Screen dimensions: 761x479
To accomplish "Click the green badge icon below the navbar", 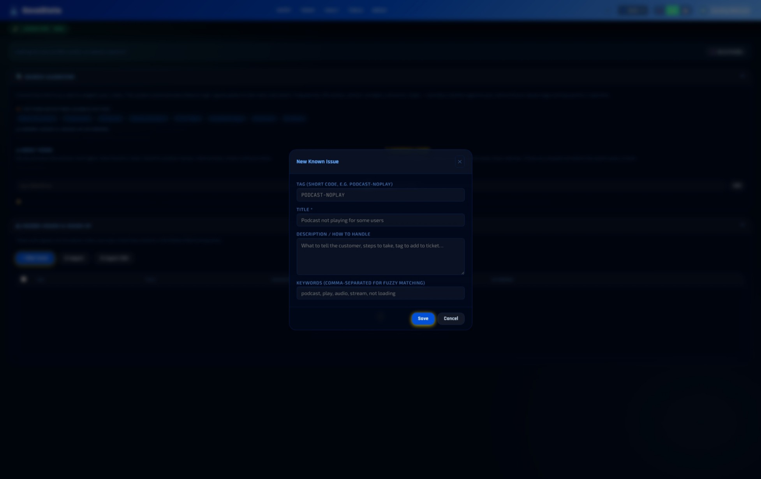I will 16,28.
